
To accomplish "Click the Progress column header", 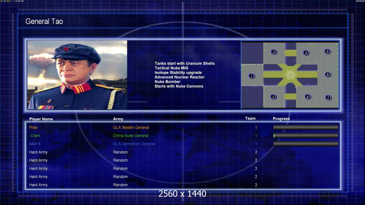I will coord(281,119).
